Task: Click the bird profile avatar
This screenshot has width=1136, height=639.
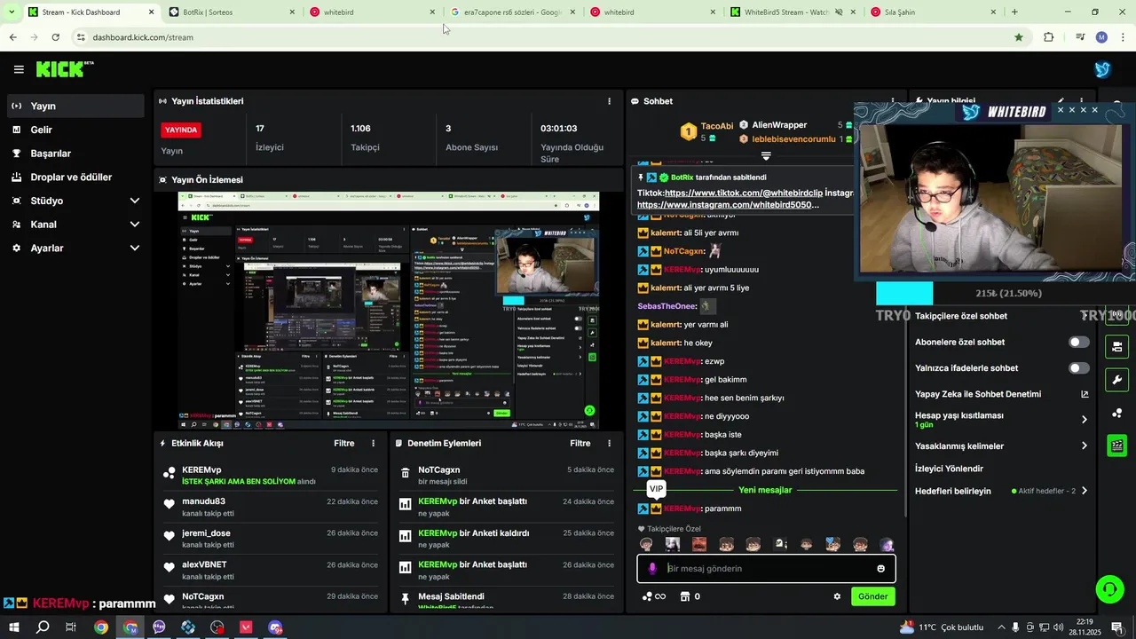Action: pyautogui.click(x=1102, y=69)
